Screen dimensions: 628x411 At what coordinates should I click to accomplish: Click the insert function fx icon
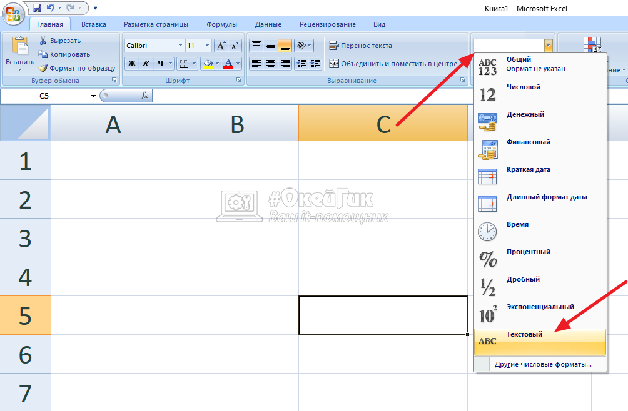pyautogui.click(x=144, y=96)
